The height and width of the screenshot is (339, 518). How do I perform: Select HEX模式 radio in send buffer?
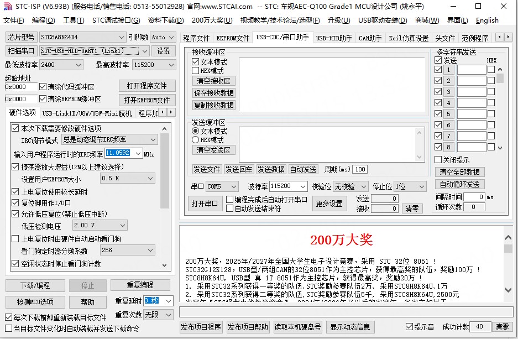pos(195,140)
